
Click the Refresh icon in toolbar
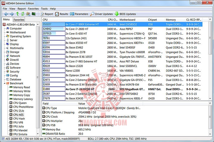(x=23, y=14)
